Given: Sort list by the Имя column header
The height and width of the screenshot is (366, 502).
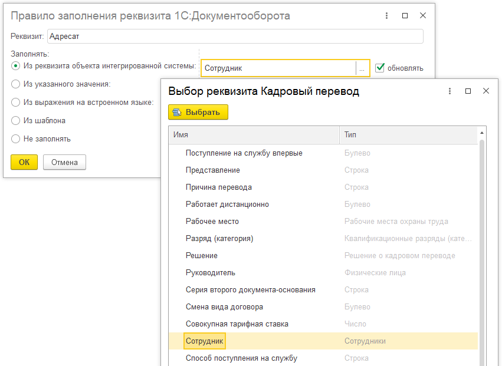Looking at the screenshot, I should [254, 135].
